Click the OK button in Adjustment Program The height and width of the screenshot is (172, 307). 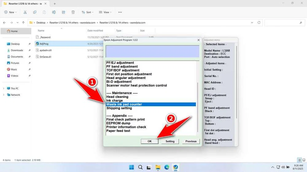[x=150, y=141]
